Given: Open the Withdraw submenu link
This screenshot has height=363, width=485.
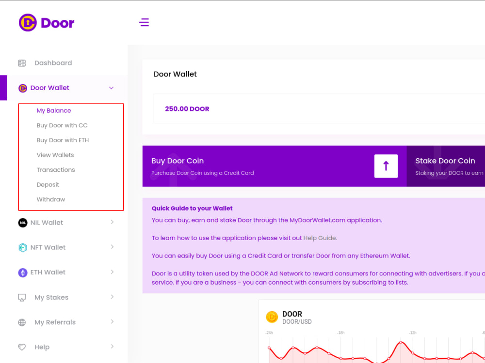Looking at the screenshot, I should 51,199.
